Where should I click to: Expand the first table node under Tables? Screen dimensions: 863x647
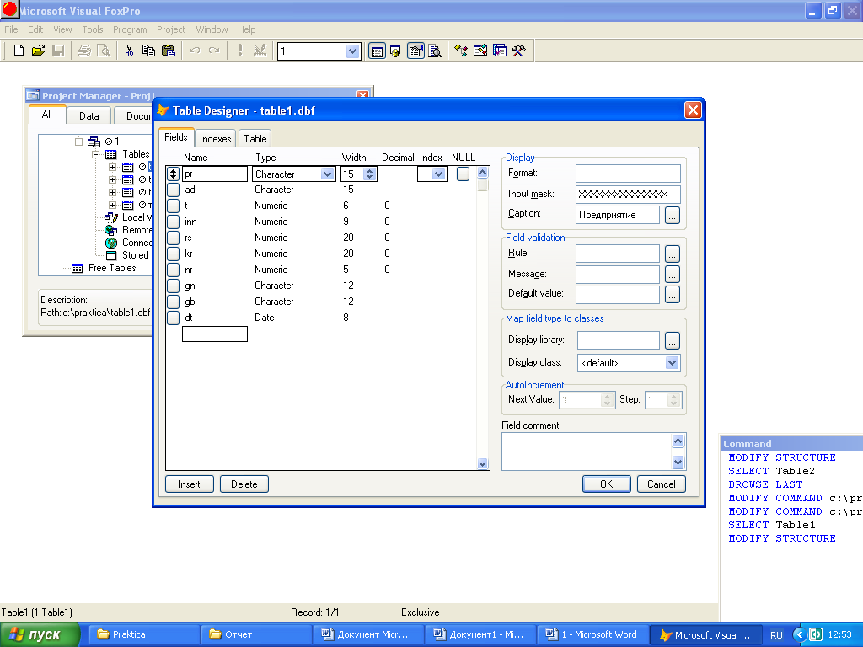pos(112,167)
